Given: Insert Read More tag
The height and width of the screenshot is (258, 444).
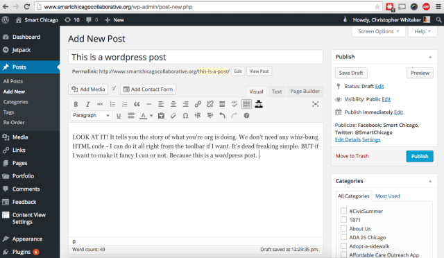Looking at the screenshot, I should (222, 104).
